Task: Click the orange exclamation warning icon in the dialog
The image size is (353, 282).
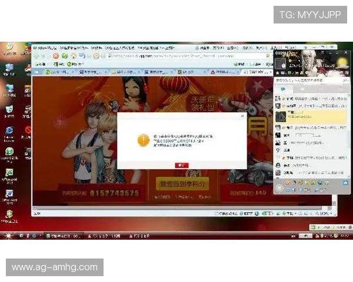Action: [x=144, y=140]
